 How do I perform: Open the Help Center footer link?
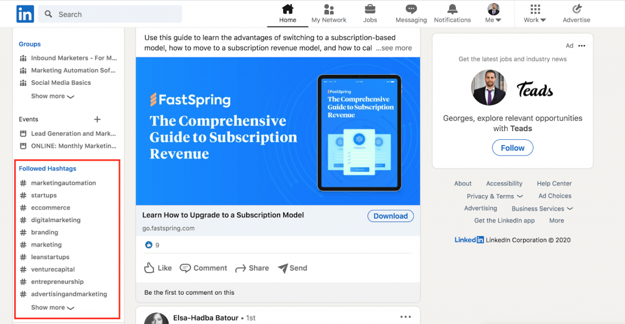tap(554, 183)
